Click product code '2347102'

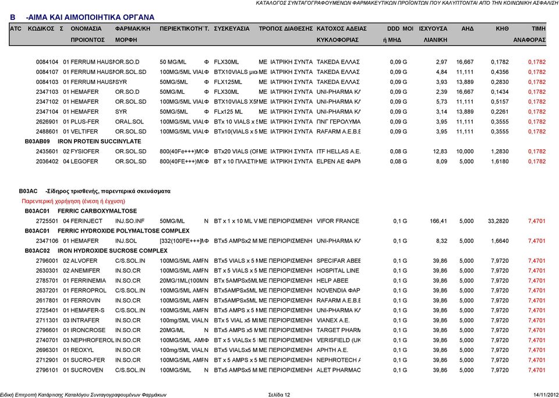(47, 102)
